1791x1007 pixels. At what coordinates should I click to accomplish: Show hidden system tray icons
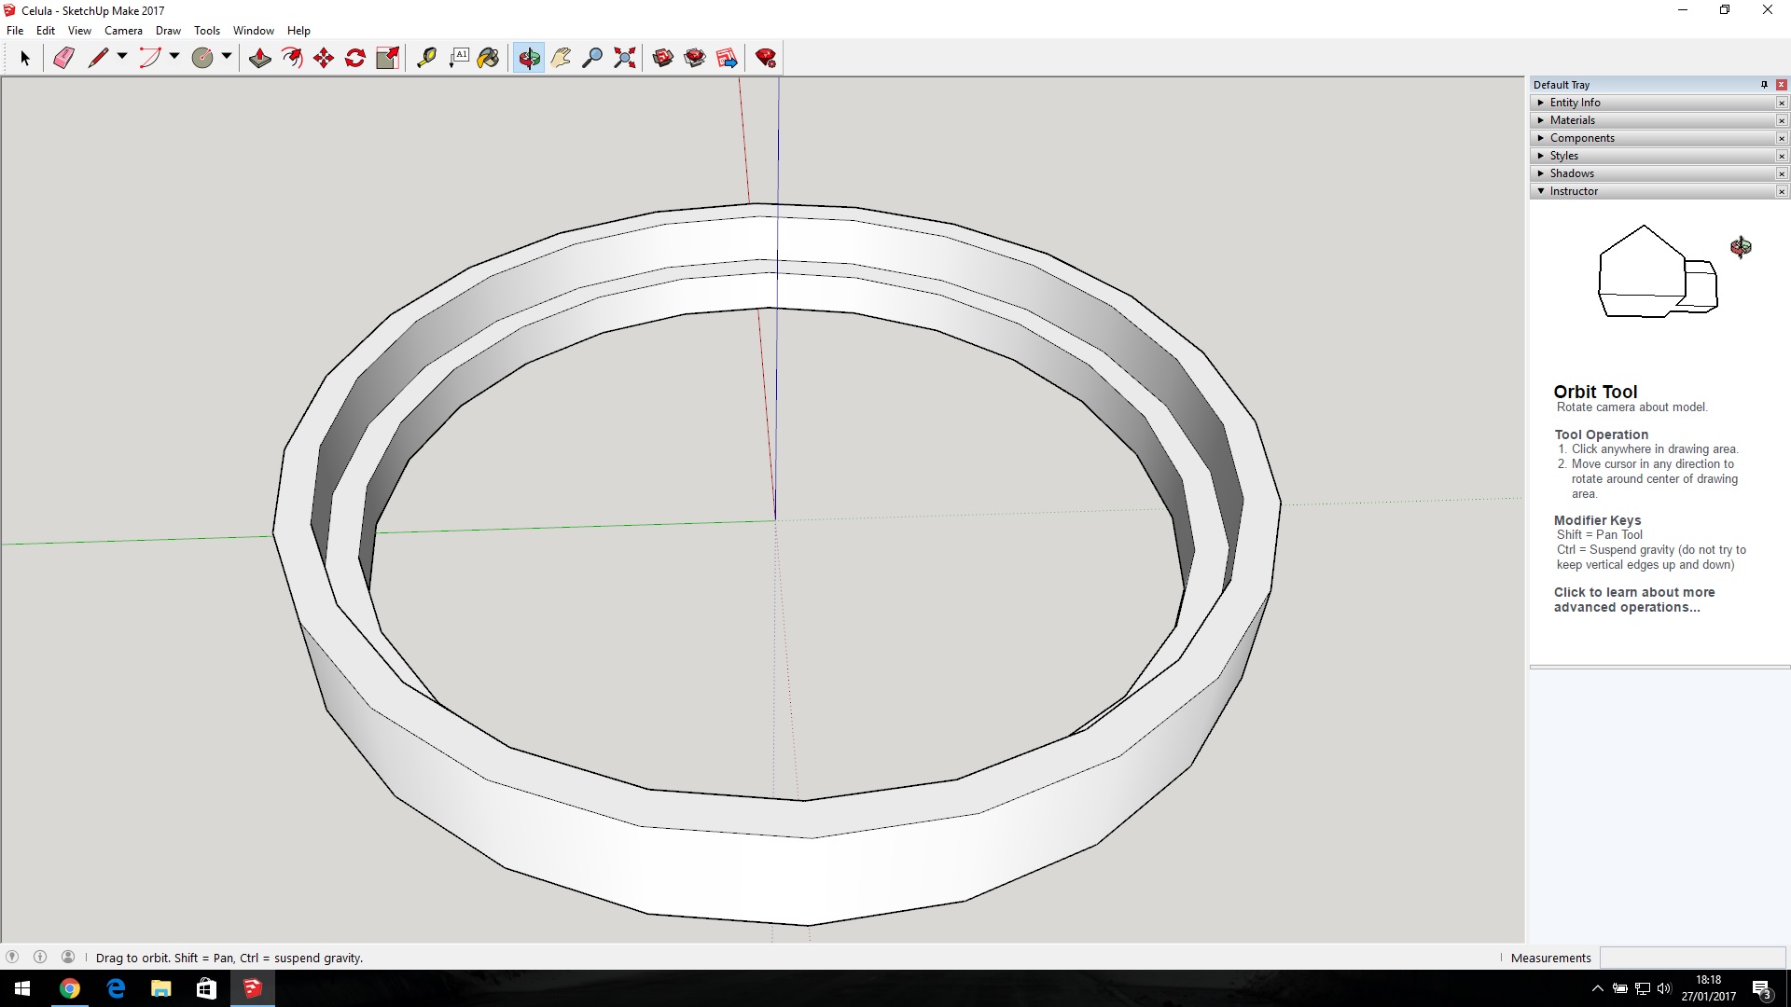[x=1597, y=988]
